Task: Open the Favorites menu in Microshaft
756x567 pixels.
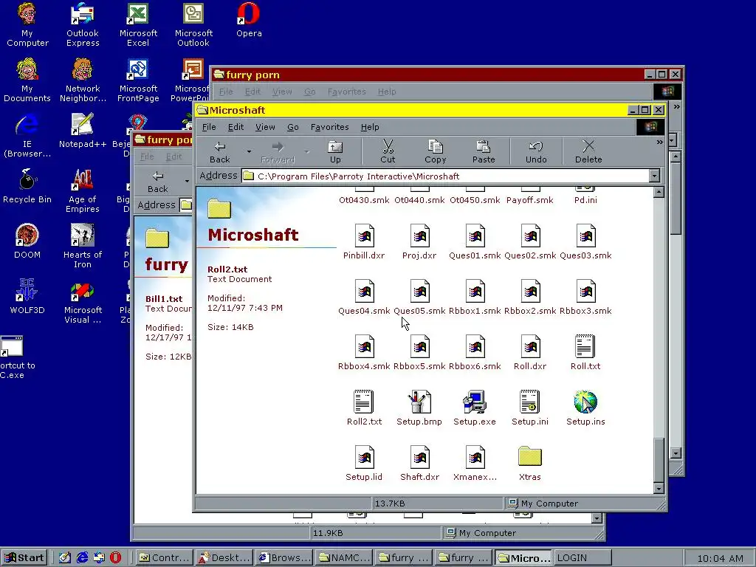Action: point(329,127)
